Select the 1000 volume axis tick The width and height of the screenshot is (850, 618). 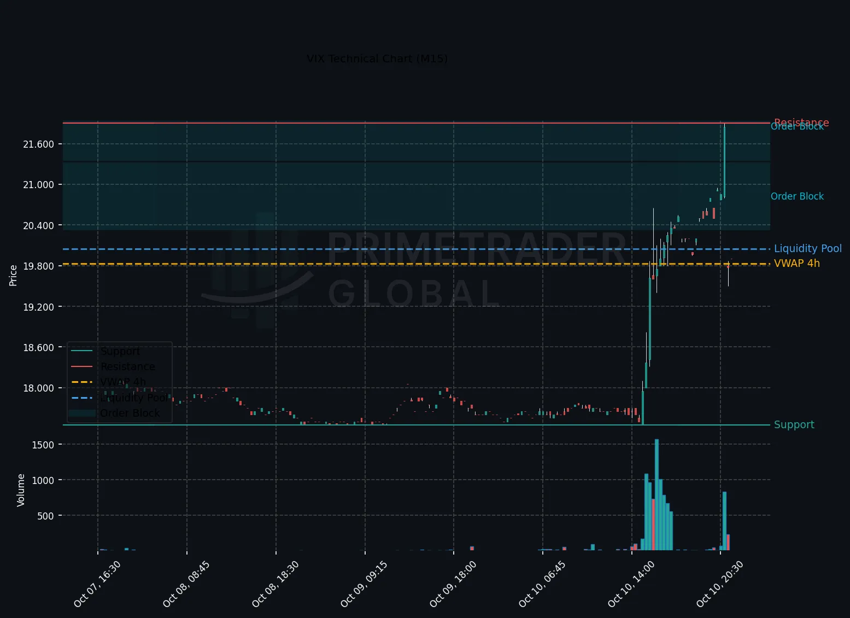point(43,480)
